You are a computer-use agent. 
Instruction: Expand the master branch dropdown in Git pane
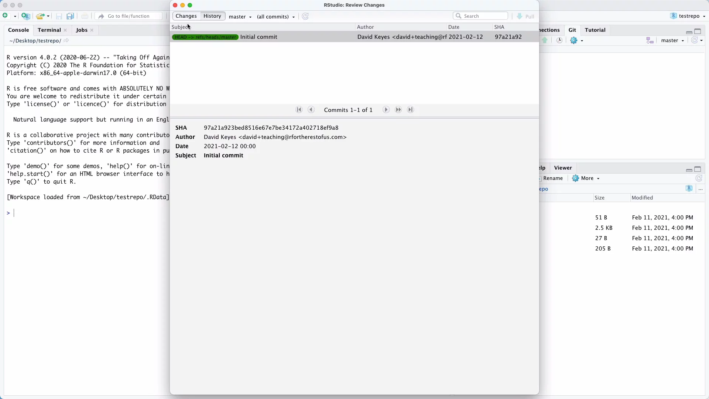(672, 40)
